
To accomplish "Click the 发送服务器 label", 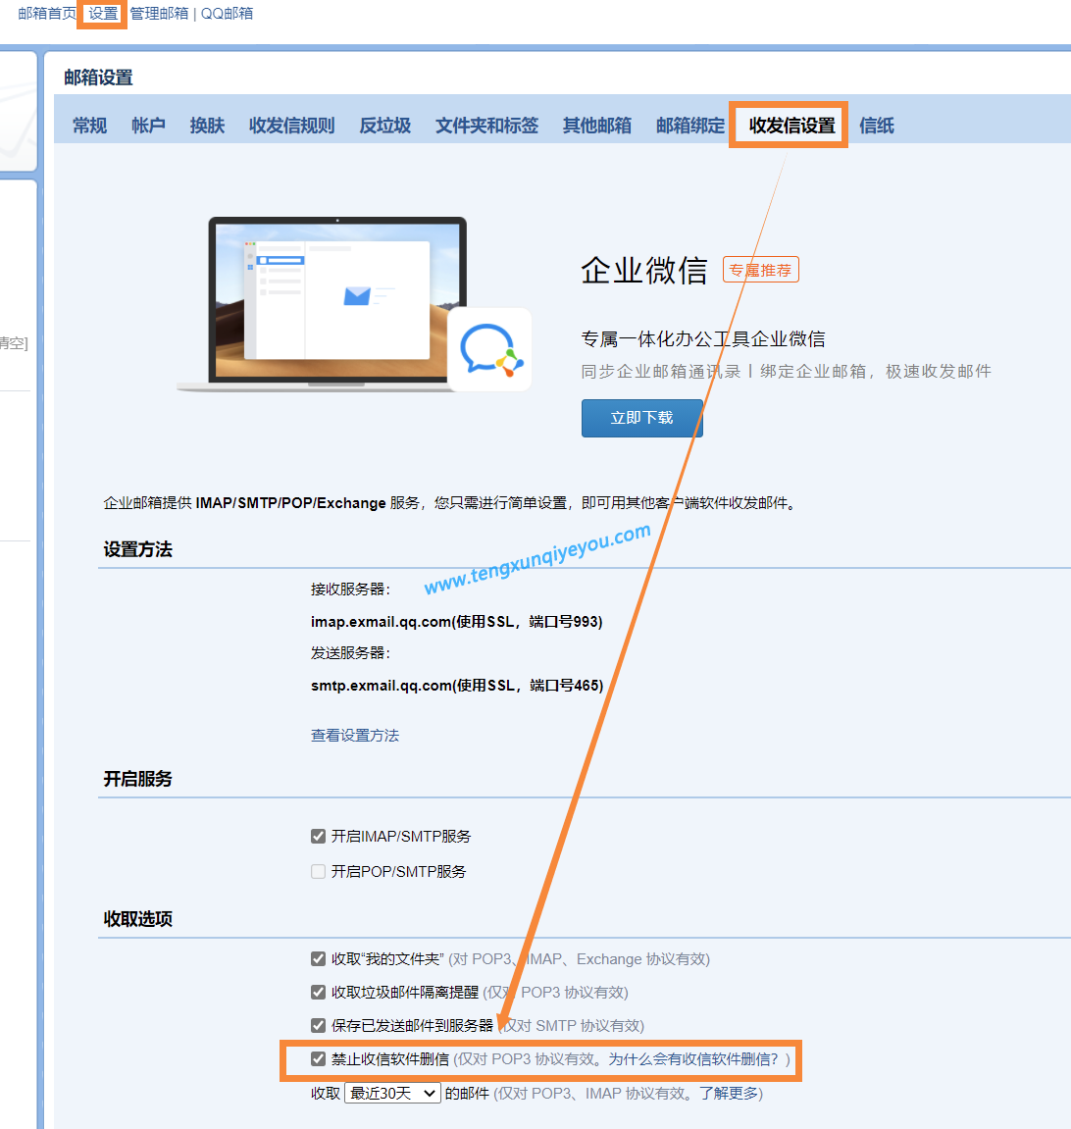I will tap(350, 653).
